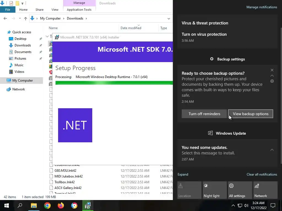Viewport: 282px width, 211px height.
Task: Open Music folder in navigation pane
Action: pyautogui.click(x=19, y=65)
